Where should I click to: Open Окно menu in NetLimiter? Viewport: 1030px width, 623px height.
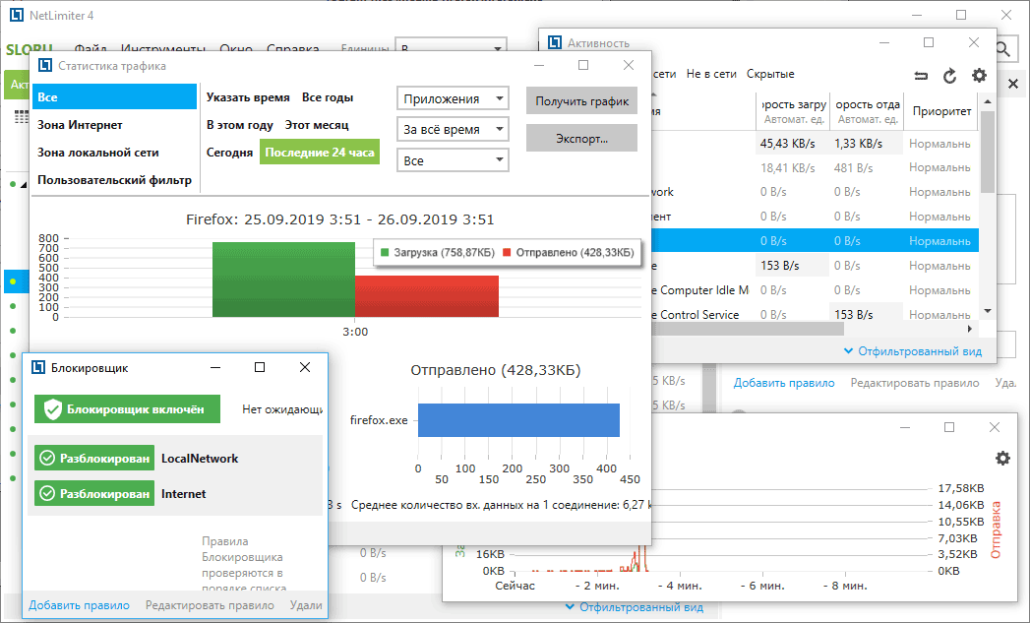click(236, 48)
